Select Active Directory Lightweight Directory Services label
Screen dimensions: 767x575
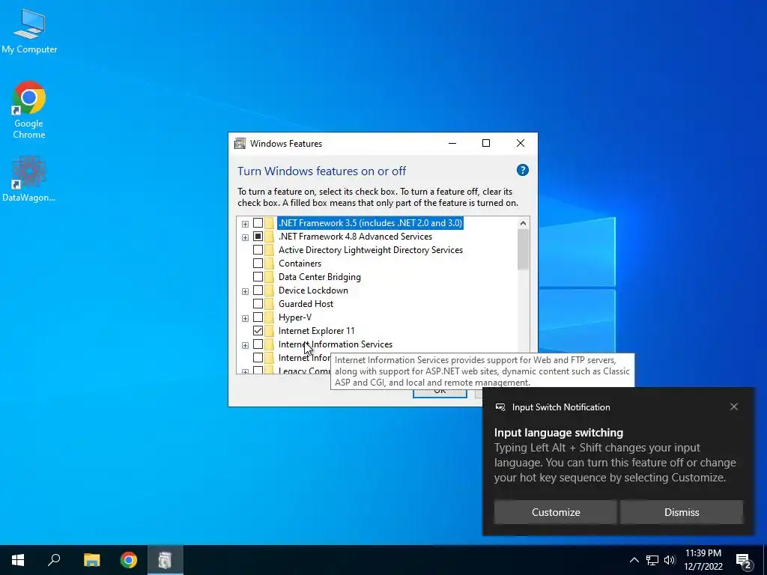370,250
